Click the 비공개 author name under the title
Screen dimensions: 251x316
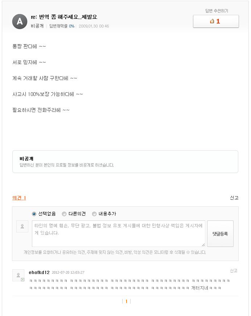pos(37,26)
